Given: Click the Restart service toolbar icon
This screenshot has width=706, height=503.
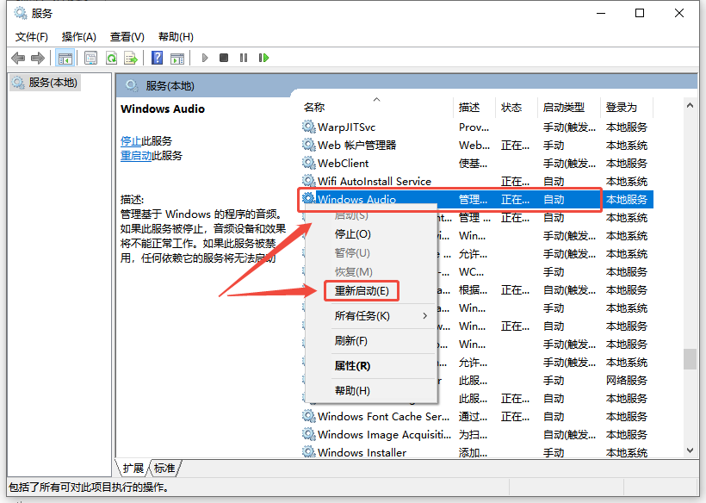Looking at the screenshot, I should pyautogui.click(x=263, y=58).
